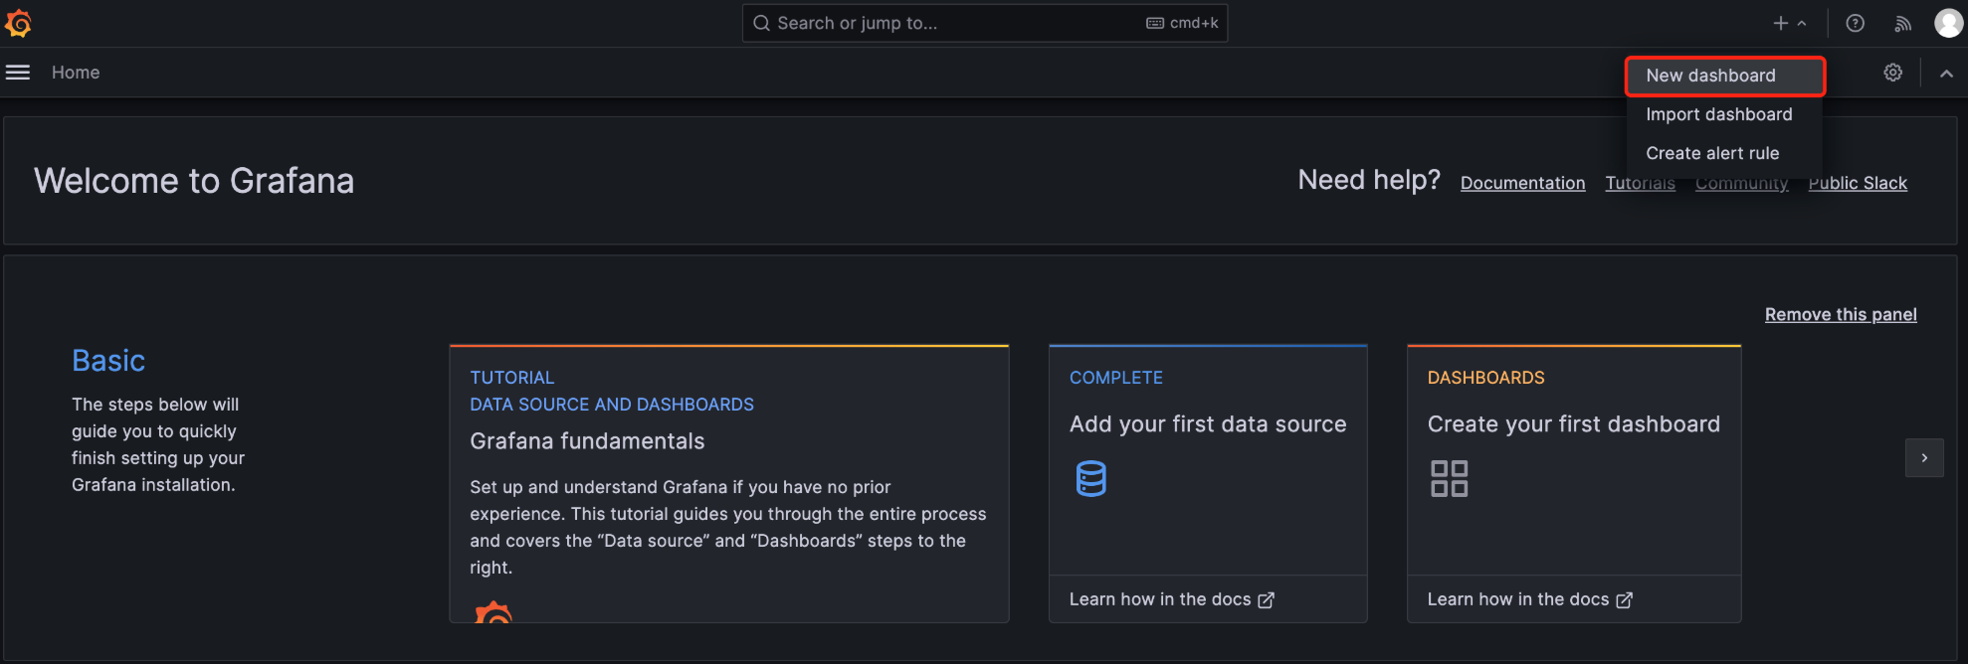Click the Grafana logo icon
The height and width of the screenshot is (664, 1968).
[19, 23]
